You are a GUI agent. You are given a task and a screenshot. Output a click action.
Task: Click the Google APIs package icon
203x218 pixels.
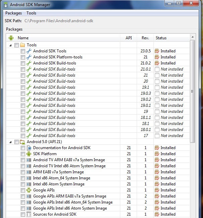click(x=28, y=190)
